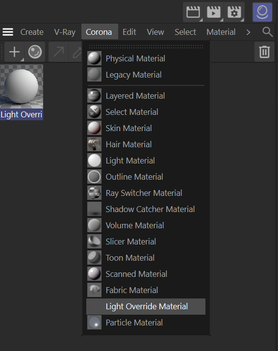
Task: Click the dotted tear-off handle of menu
Action: pos(146,47)
